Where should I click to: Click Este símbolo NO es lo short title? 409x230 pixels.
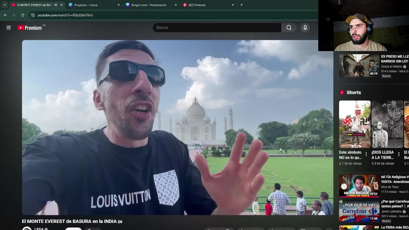(x=350, y=155)
